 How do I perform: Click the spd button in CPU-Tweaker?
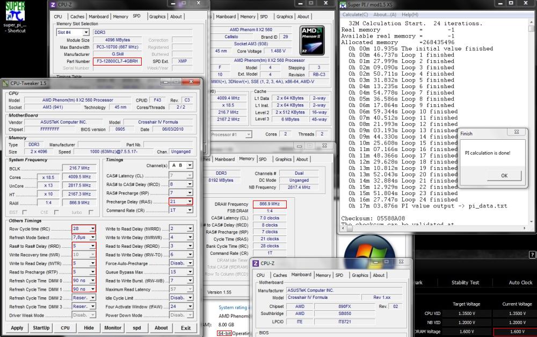pos(137,328)
